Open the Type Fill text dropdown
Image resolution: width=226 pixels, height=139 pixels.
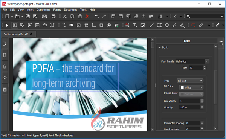point(190,81)
